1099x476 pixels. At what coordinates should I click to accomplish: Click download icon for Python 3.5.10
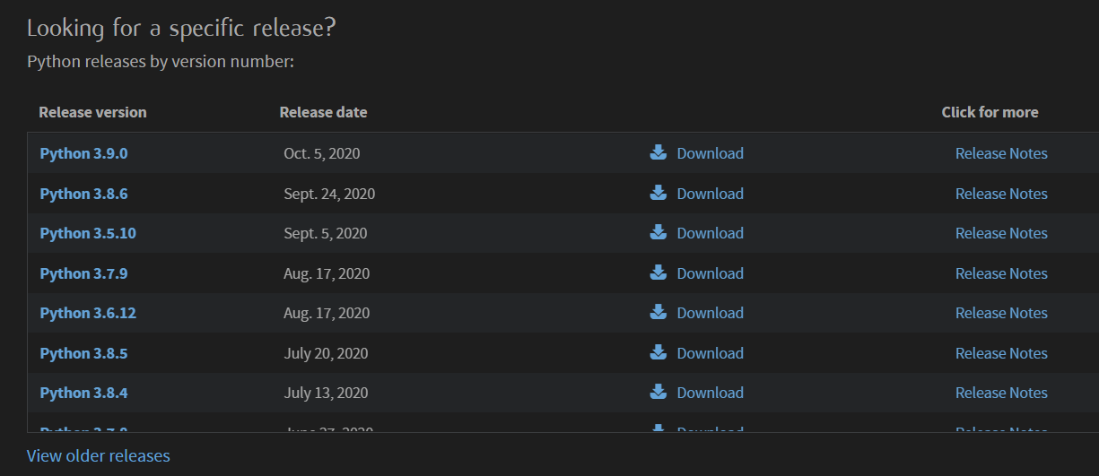tap(659, 232)
